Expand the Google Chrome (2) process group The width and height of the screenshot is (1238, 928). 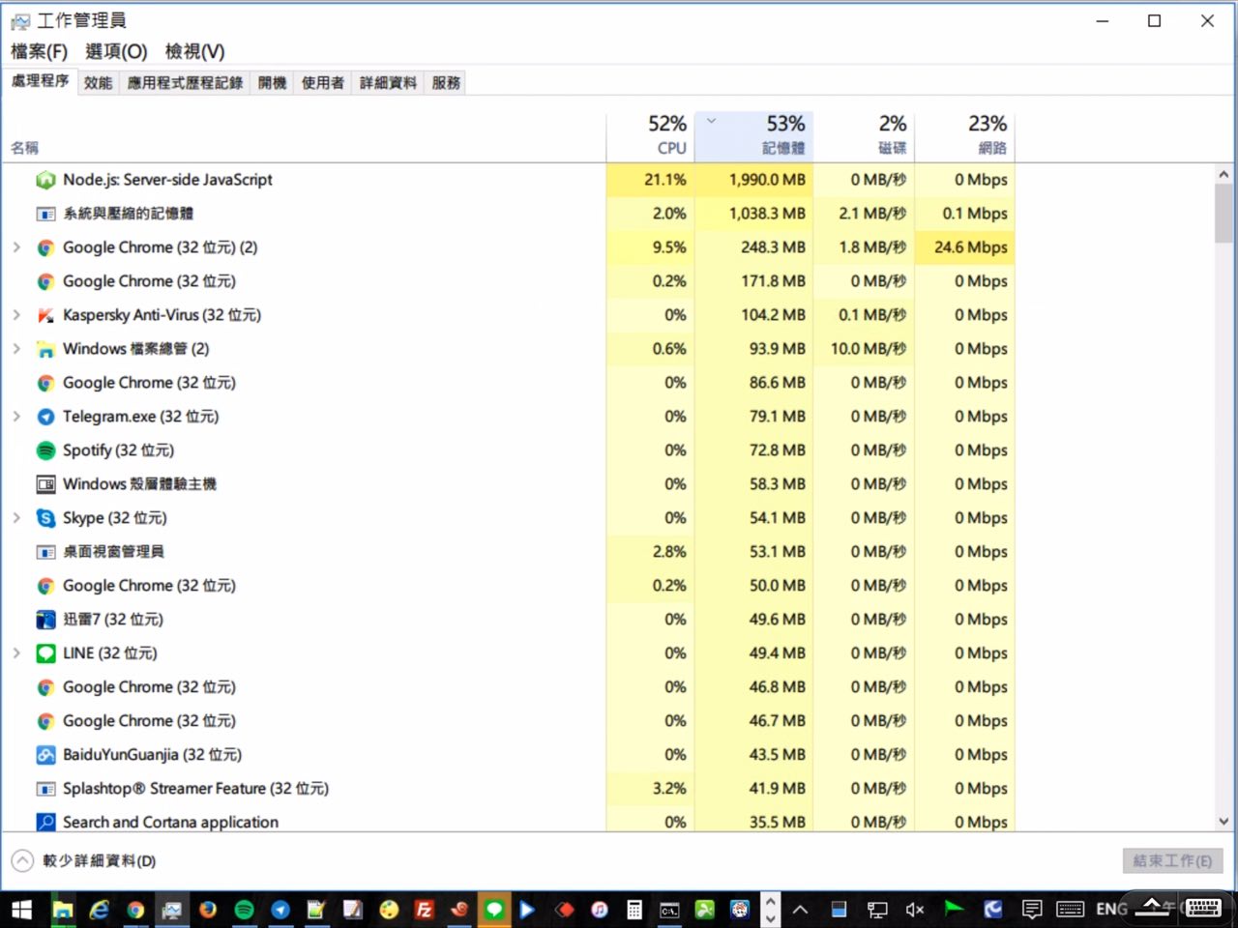(16, 247)
